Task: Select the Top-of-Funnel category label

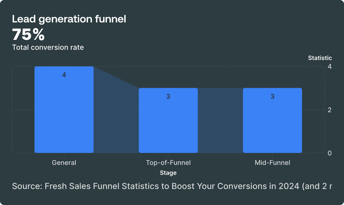Action: click(x=168, y=162)
